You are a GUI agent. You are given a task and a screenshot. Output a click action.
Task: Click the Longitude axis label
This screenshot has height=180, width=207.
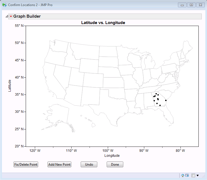coord(112,156)
